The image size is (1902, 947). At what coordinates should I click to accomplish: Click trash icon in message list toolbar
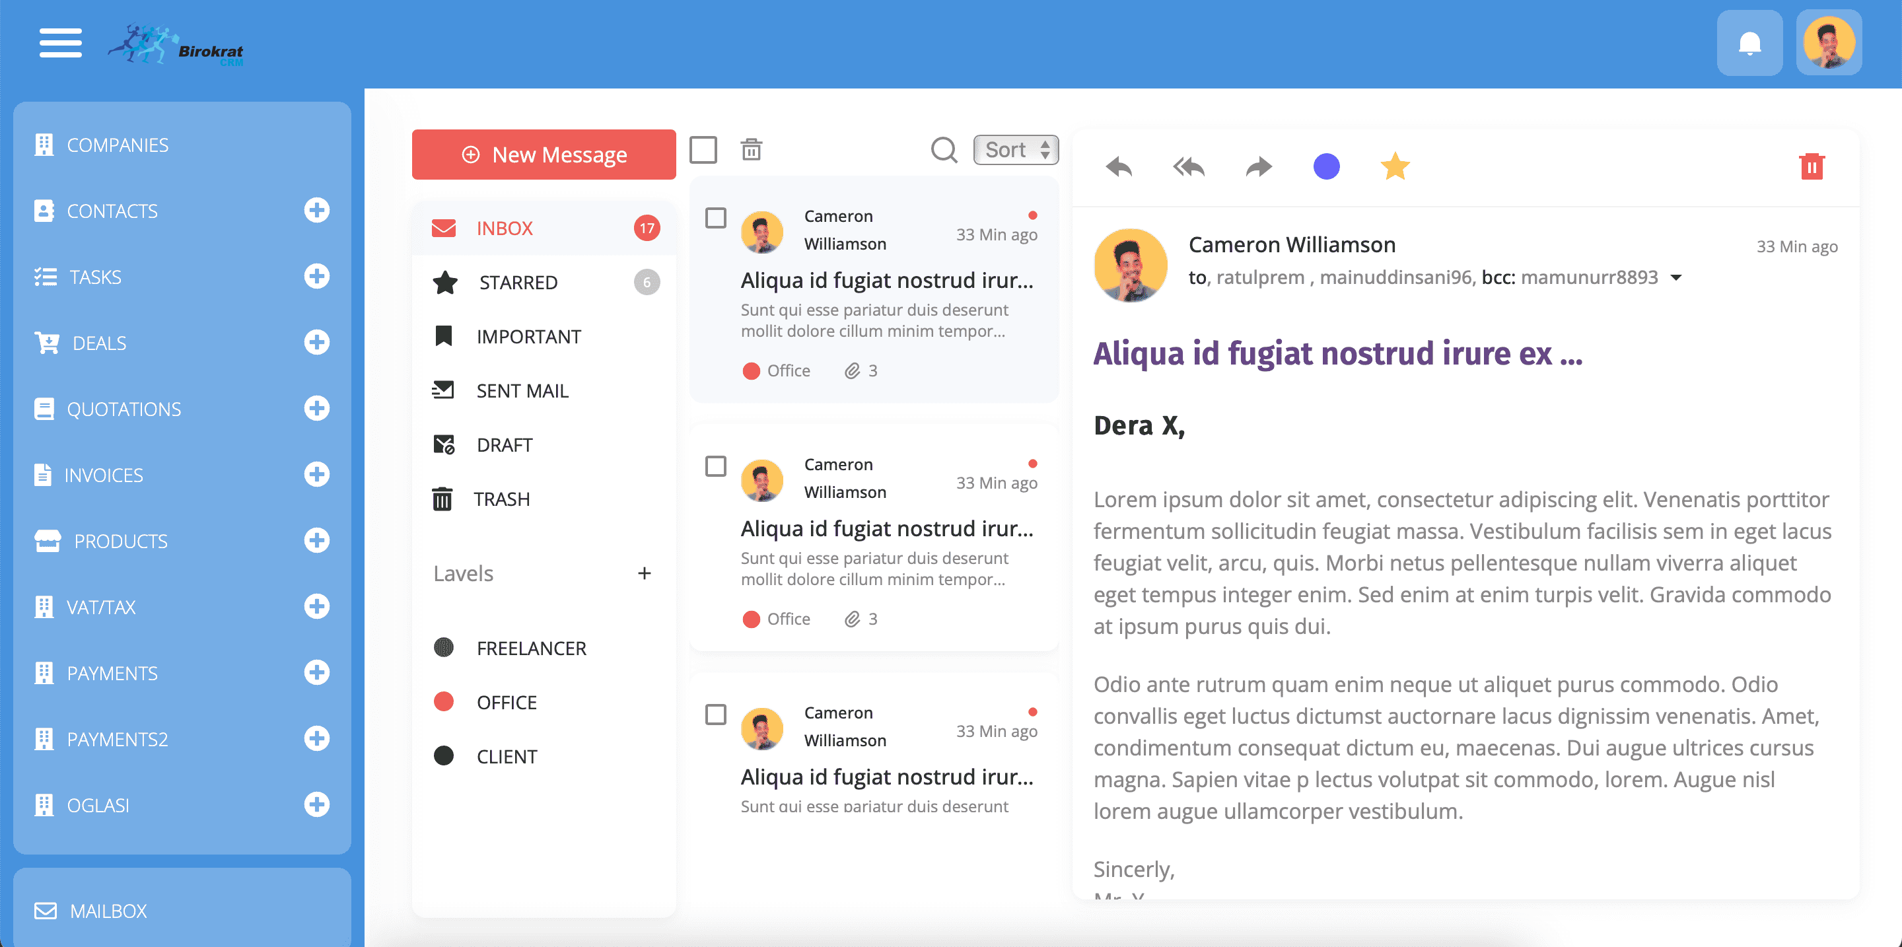(x=751, y=150)
